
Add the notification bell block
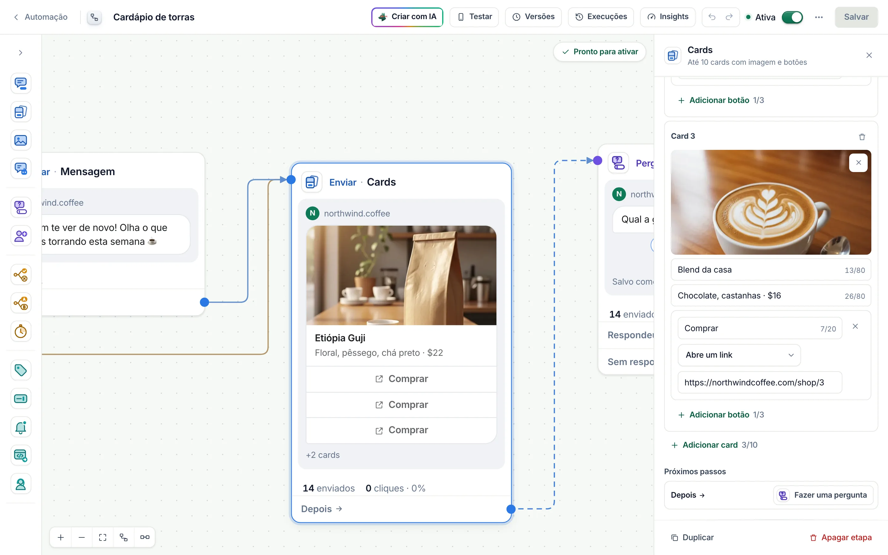point(21,427)
